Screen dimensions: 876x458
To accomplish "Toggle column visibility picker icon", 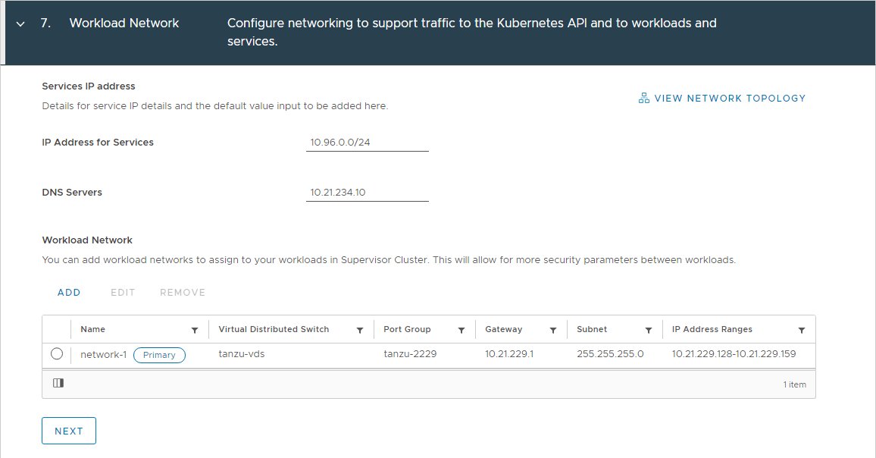I will pyautogui.click(x=58, y=383).
